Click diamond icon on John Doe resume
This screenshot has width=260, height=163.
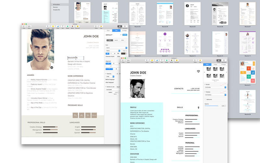[198, 71]
